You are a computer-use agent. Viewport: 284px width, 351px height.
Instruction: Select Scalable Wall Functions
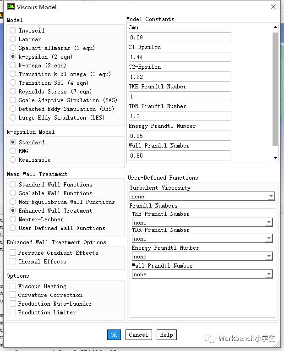click(13, 193)
